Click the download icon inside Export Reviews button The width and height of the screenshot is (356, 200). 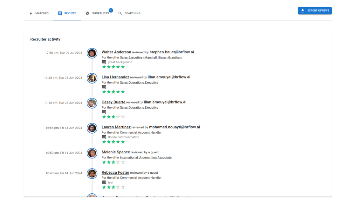[303, 10]
